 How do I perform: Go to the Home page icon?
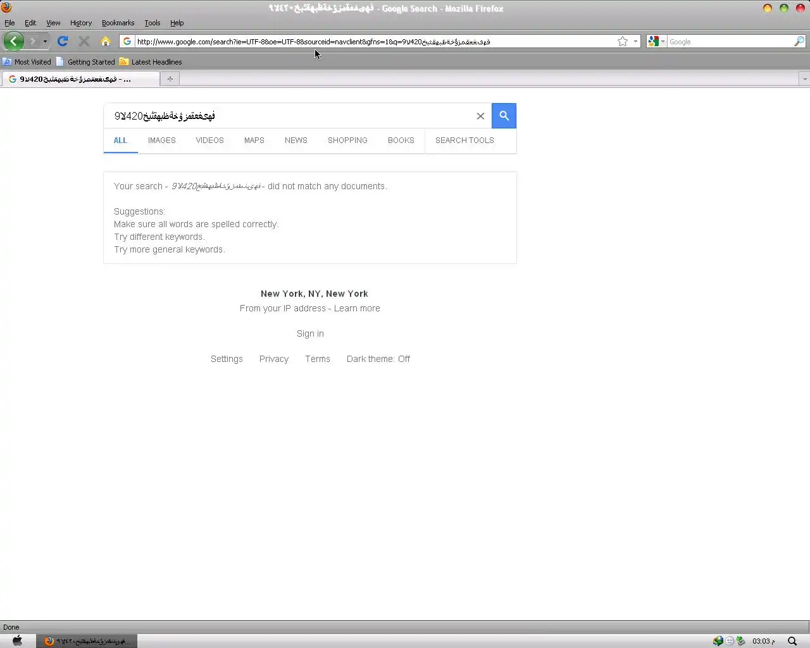pyautogui.click(x=106, y=41)
